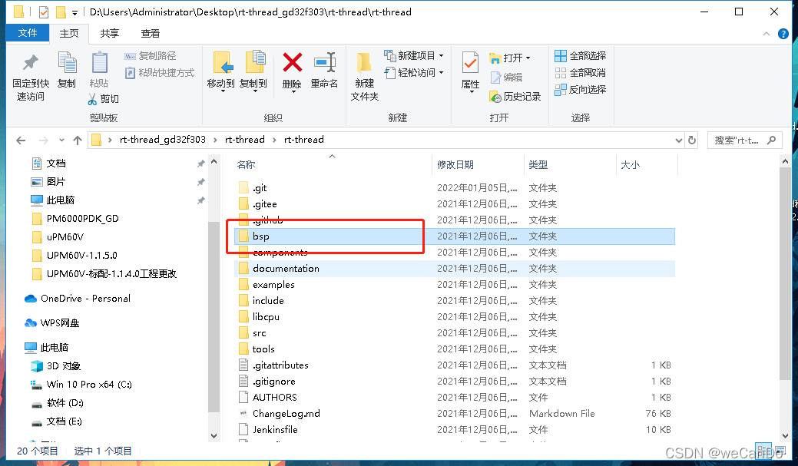Select the bsp folder
This screenshot has width=798, height=466.
(x=455, y=236)
